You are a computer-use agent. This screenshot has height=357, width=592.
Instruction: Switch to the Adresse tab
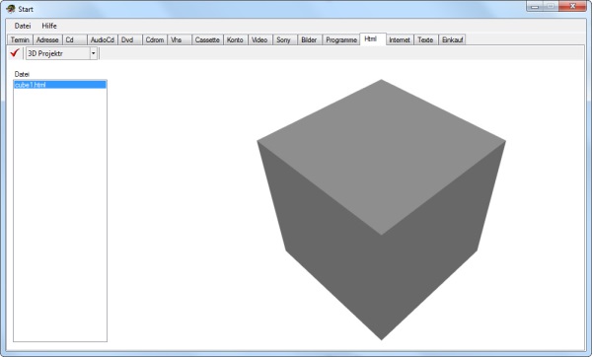47,39
